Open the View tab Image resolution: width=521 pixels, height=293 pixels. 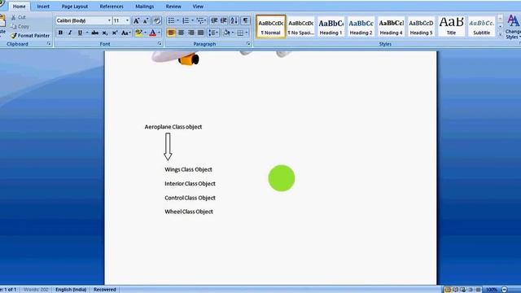[198, 7]
